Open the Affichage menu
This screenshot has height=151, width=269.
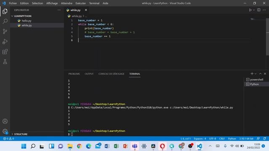(52, 3)
